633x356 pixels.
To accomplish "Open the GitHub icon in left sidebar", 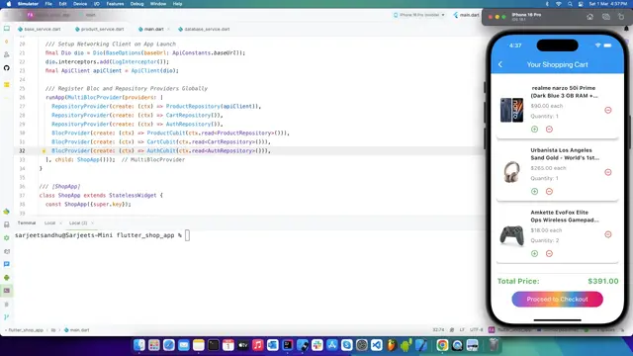I will (x=7, y=68).
